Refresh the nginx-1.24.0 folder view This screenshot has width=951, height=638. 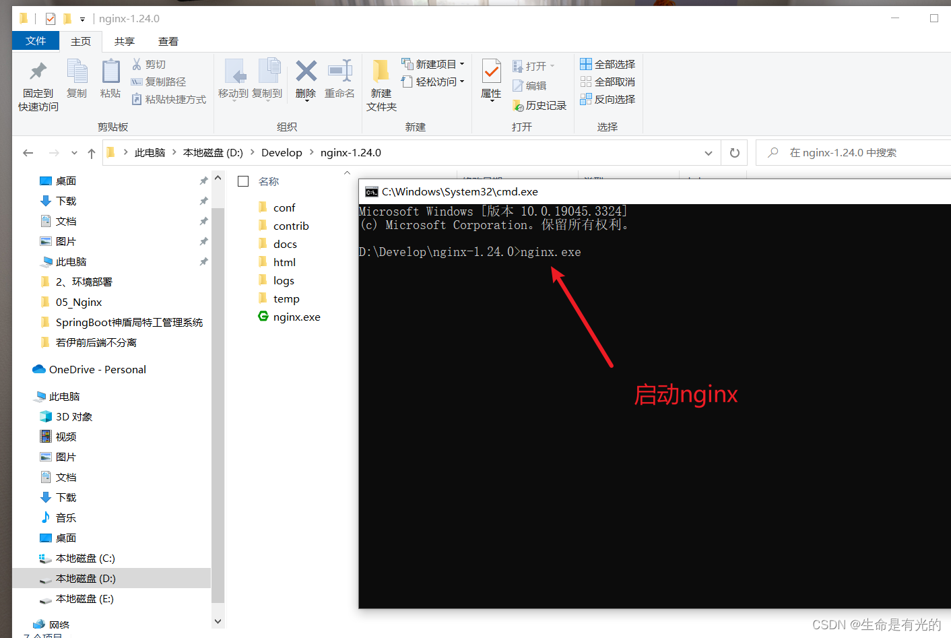(x=735, y=153)
